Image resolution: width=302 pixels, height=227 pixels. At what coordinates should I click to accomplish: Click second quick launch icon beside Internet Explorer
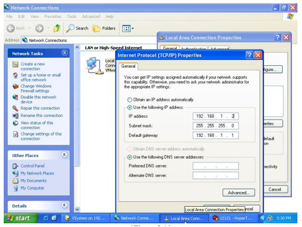click(x=54, y=218)
